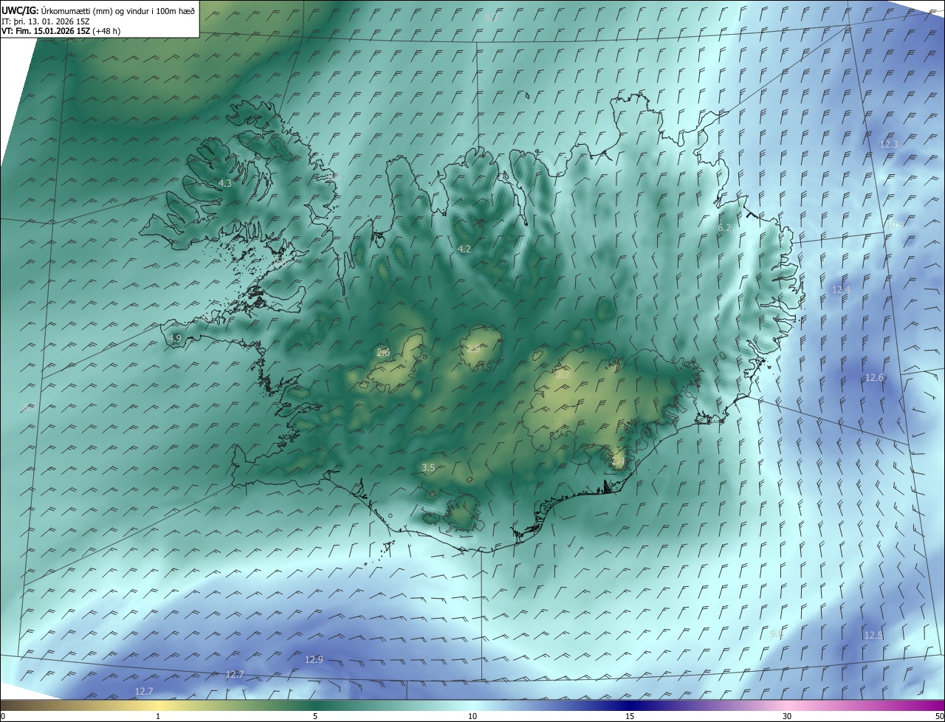The width and height of the screenshot is (945, 722).
Task: Click the initial time 'IT: þri. 13. 01. 2026 15Z'
Action: point(45,21)
